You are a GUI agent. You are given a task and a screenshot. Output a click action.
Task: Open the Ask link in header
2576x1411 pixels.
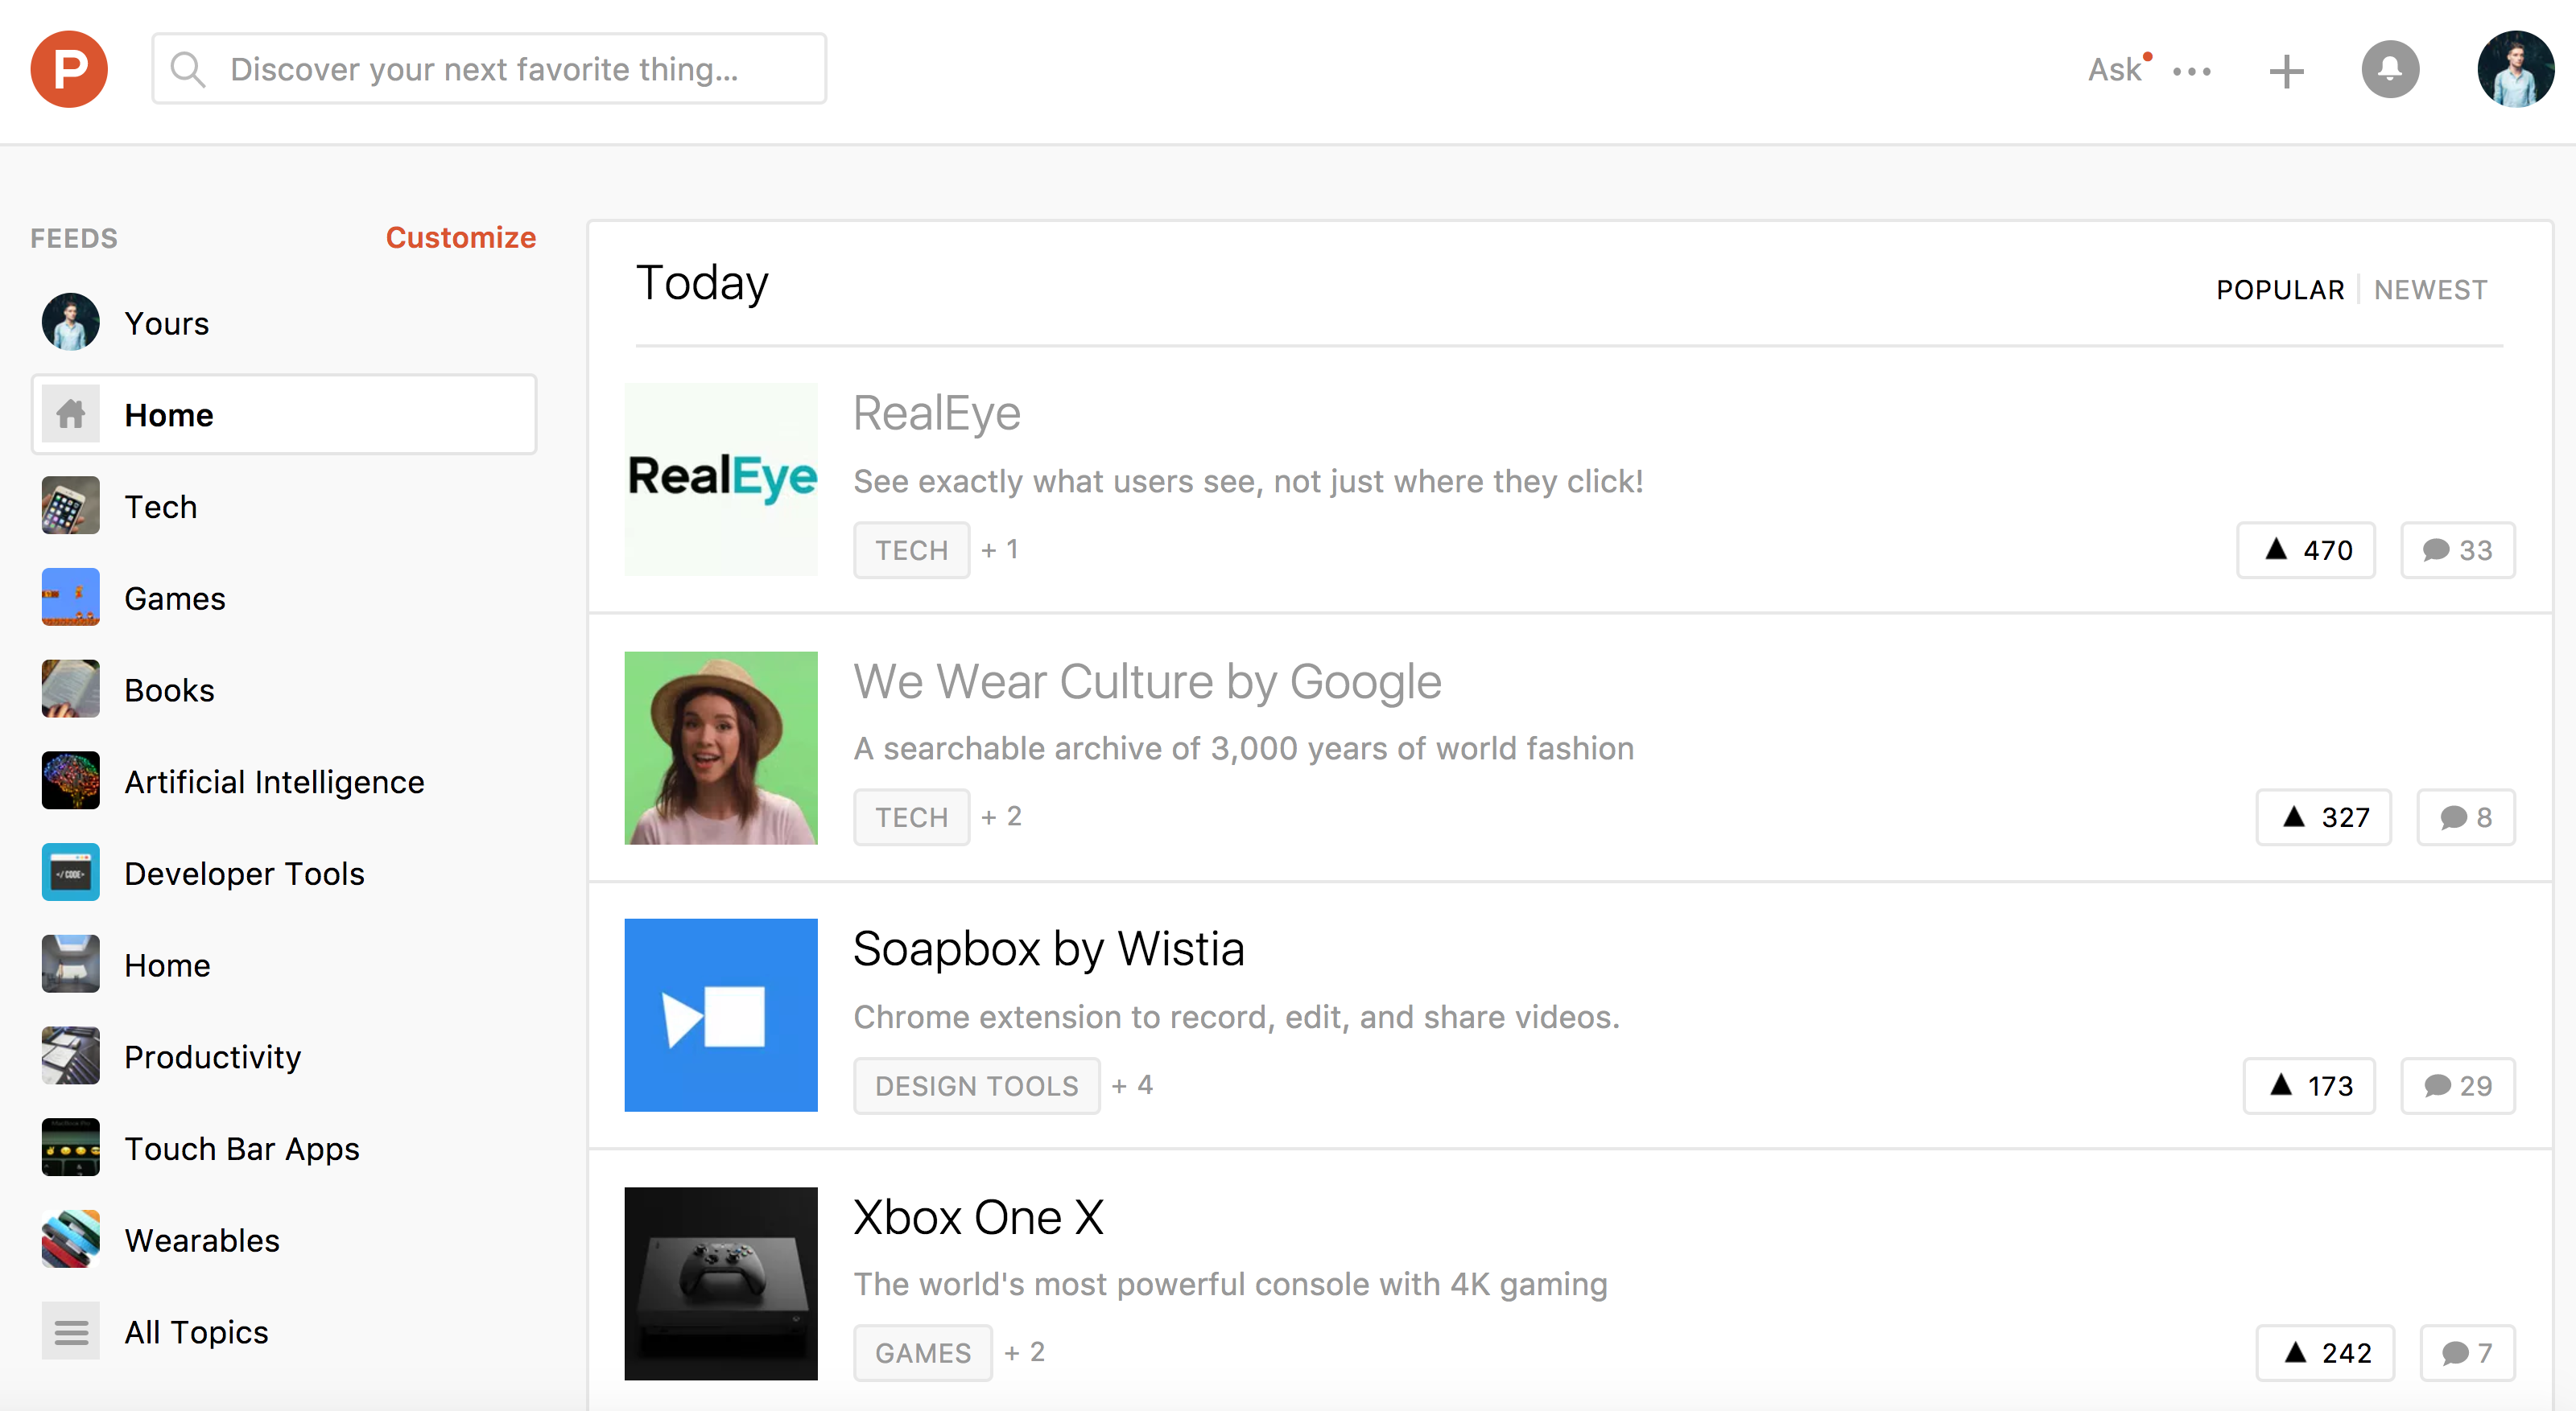click(2114, 70)
